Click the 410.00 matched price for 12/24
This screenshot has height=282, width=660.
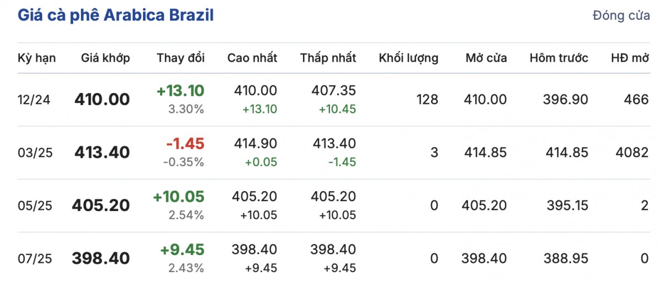(x=102, y=99)
